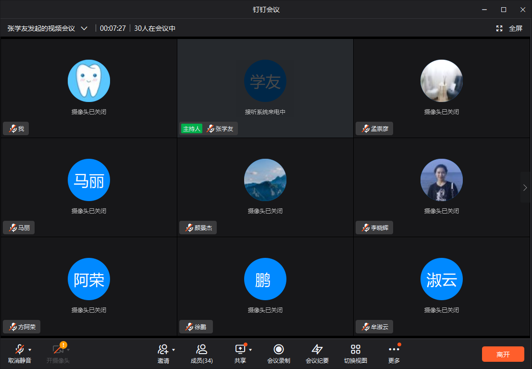
Task: Click the 淑云 blue avatar
Action: [441, 280]
